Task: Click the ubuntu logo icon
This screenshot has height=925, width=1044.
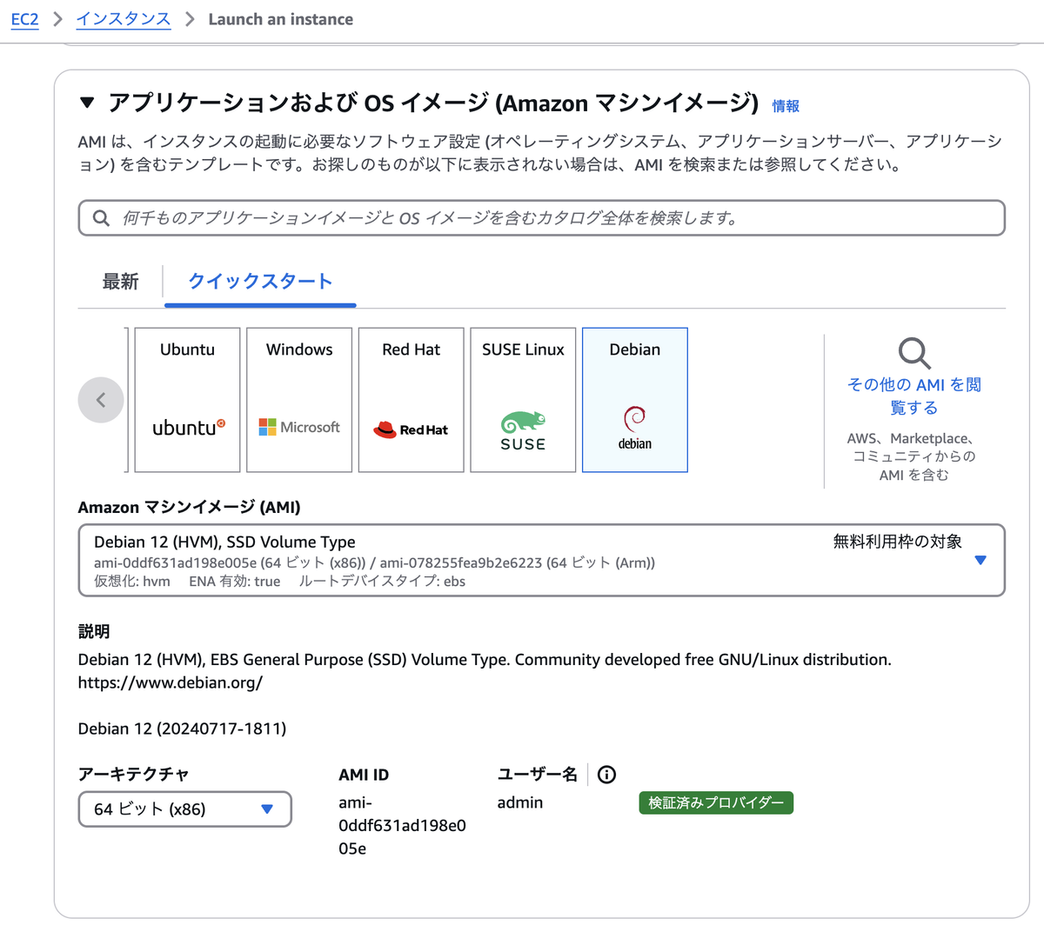Action: coord(189,428)
